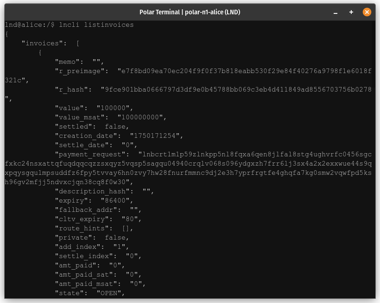Image resolution: width=380 pixels, height=303 pixels.
Task: Click the orange close window button
Action: pos(367,12)
